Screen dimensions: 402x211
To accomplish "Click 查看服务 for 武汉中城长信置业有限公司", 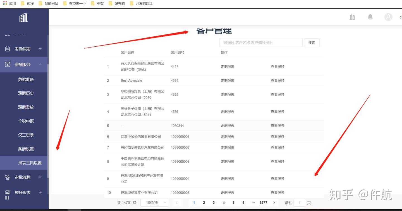I will (x=277, y=137).
